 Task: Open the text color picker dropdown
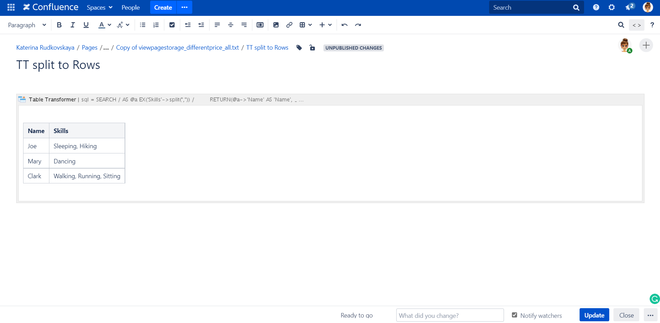109,25
